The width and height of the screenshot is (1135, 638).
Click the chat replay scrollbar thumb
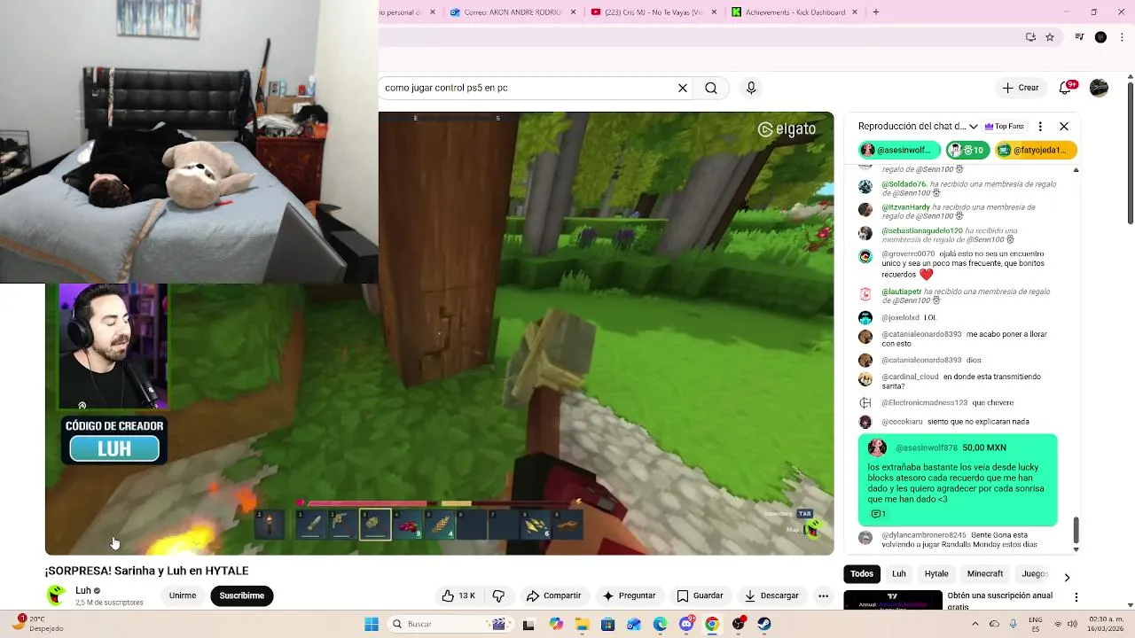1076,530
